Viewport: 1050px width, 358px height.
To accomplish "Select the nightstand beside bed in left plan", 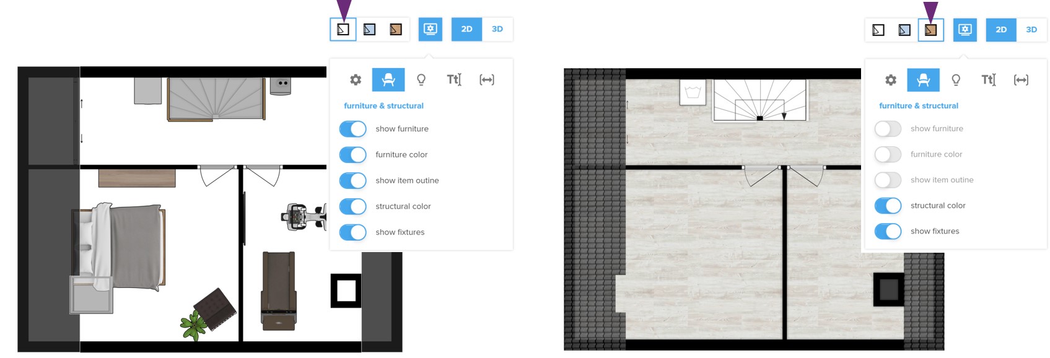I will pos(91,295).
